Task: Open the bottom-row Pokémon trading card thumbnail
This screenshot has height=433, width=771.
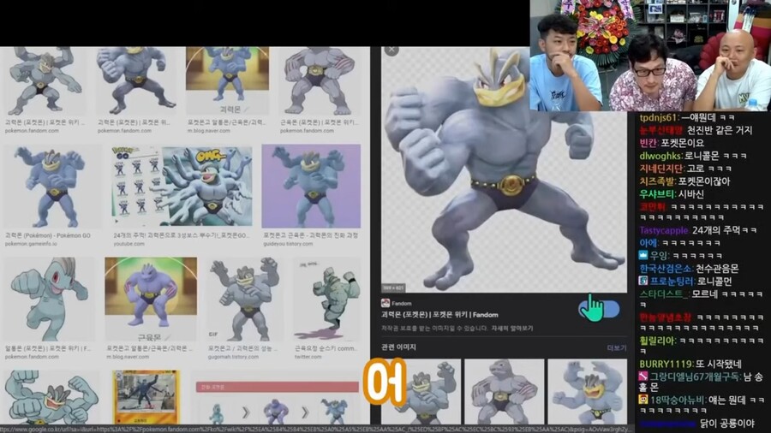Action: click(x=146, y=398)
